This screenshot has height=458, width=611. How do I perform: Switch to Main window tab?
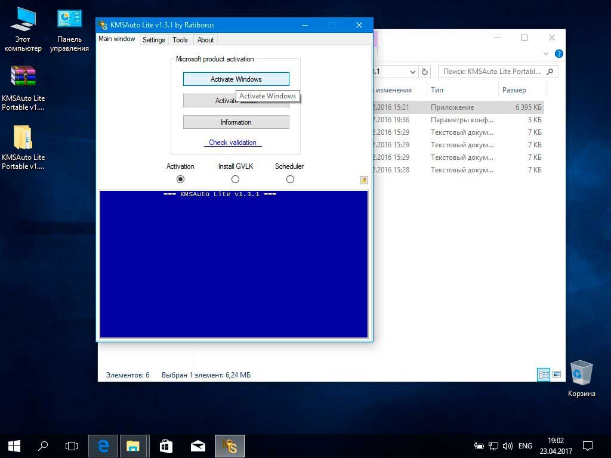coord(117,39)
